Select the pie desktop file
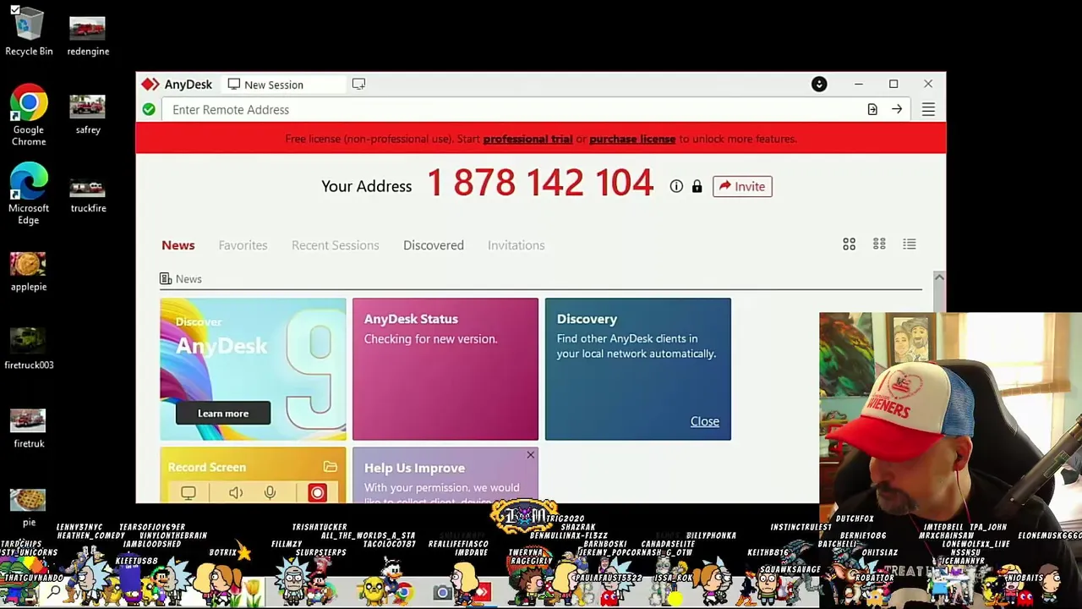 tap(29, 507)
